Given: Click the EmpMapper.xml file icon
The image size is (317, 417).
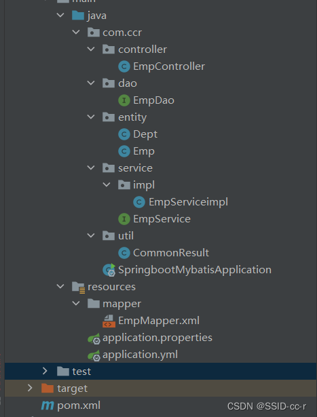Looking at the screenshot, I should click(x=109, y=321).
